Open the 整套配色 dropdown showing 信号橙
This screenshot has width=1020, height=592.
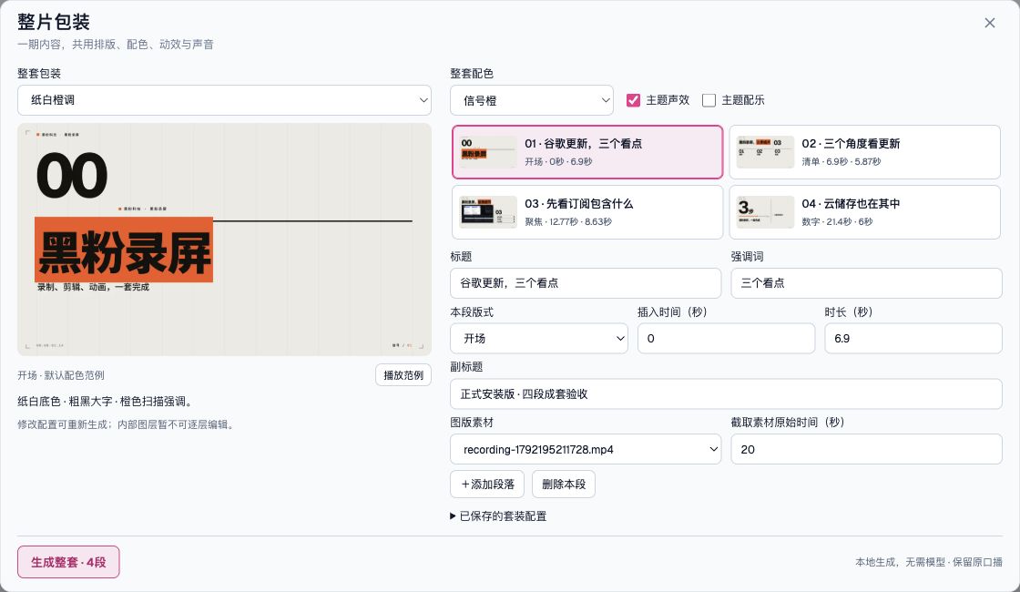click(532, 100)
